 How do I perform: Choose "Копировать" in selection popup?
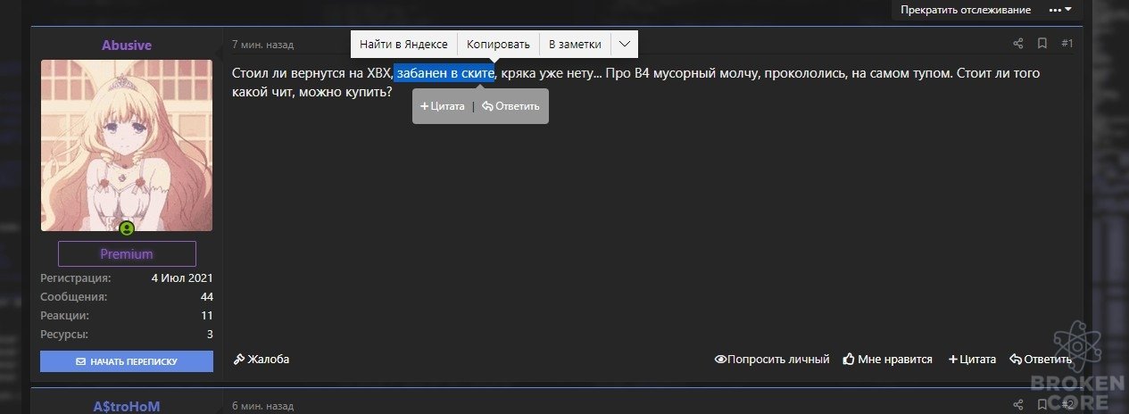pos(498,44)
